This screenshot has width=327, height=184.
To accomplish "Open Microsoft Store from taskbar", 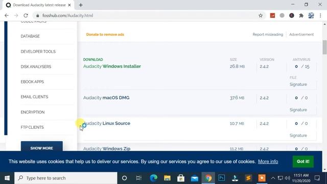I will pyautogui.click(x=181, y=178).
